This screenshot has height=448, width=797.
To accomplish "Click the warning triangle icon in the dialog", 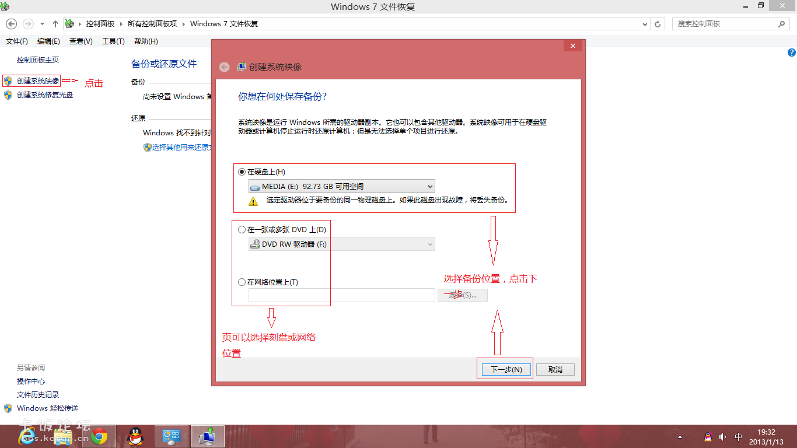I will (253, 202).
